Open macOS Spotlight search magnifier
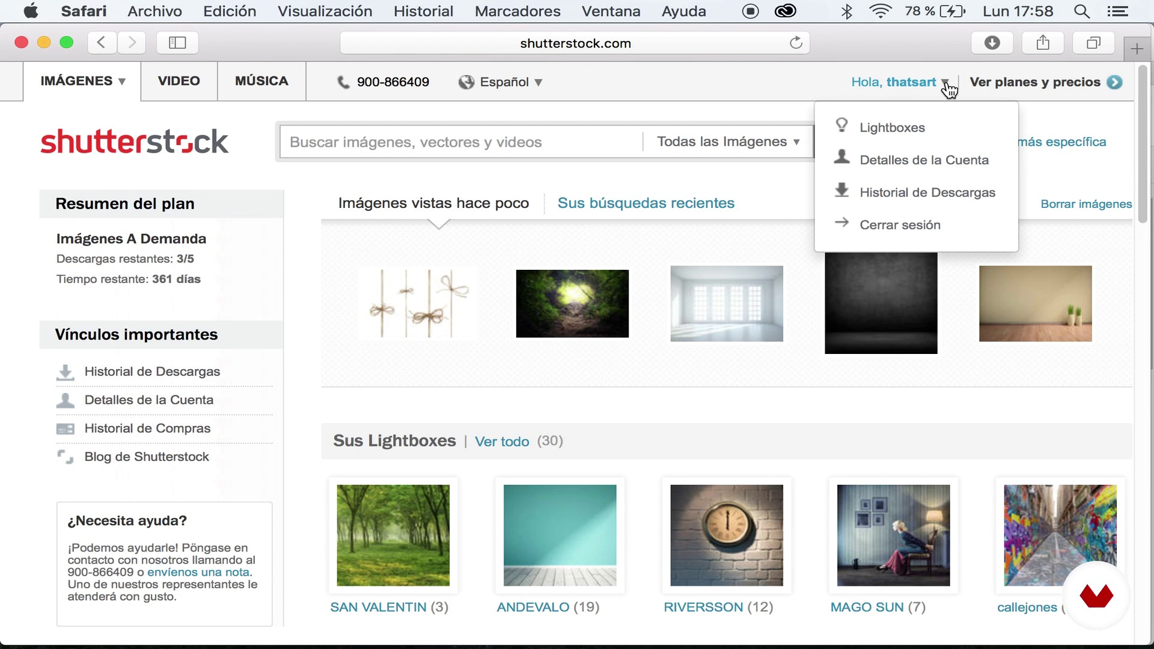Image resolution: width=1154 pixels, height=649 pixels. [x=1081, y=11]
